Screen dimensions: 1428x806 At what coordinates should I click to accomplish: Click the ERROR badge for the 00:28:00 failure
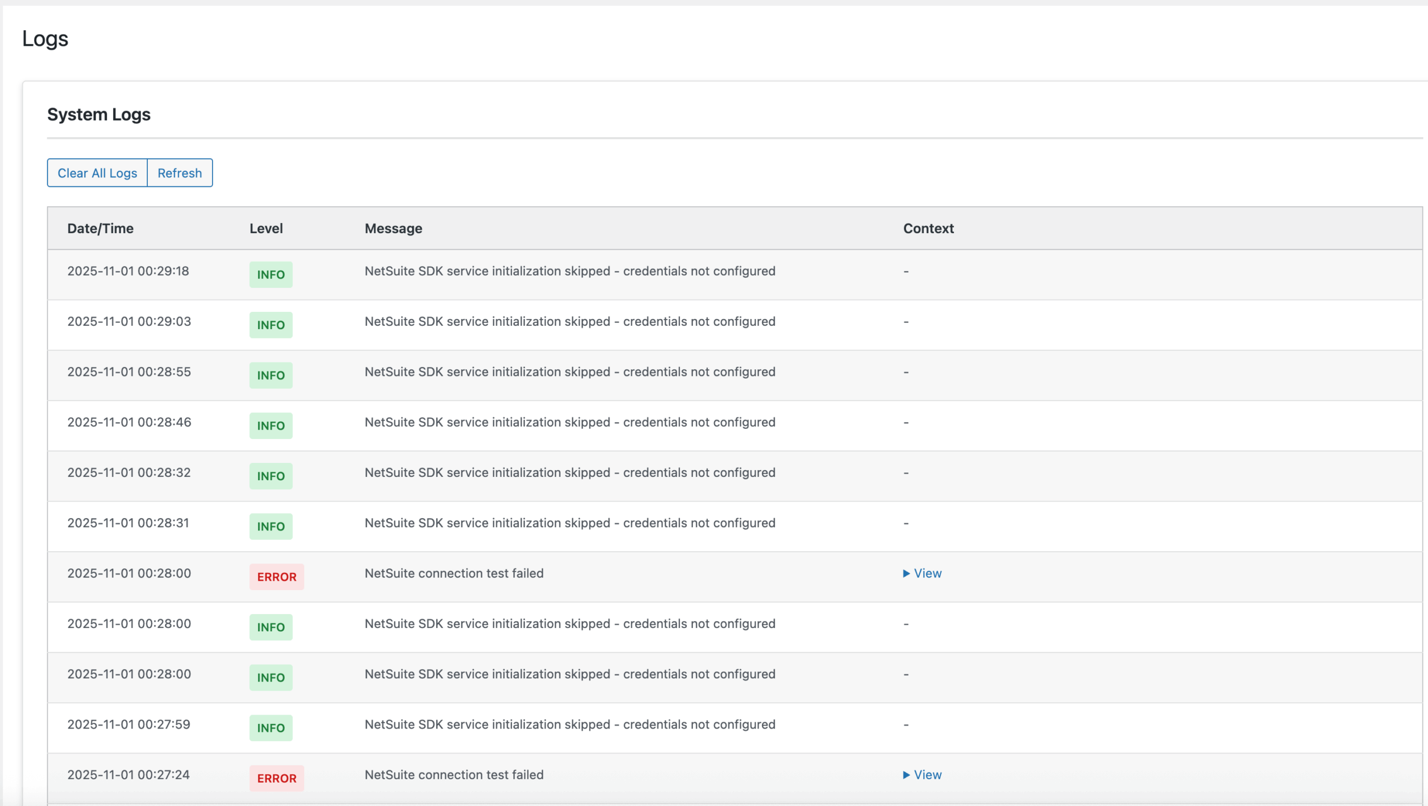click(x=276, y=577)
